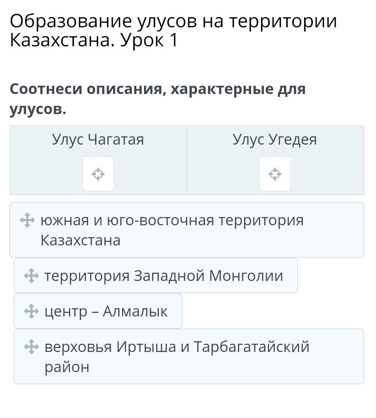This screenshot has height=418, width=376.
Task: Click move icon next to 'верховья Иртыша'
Action: (x=31, y=347)
